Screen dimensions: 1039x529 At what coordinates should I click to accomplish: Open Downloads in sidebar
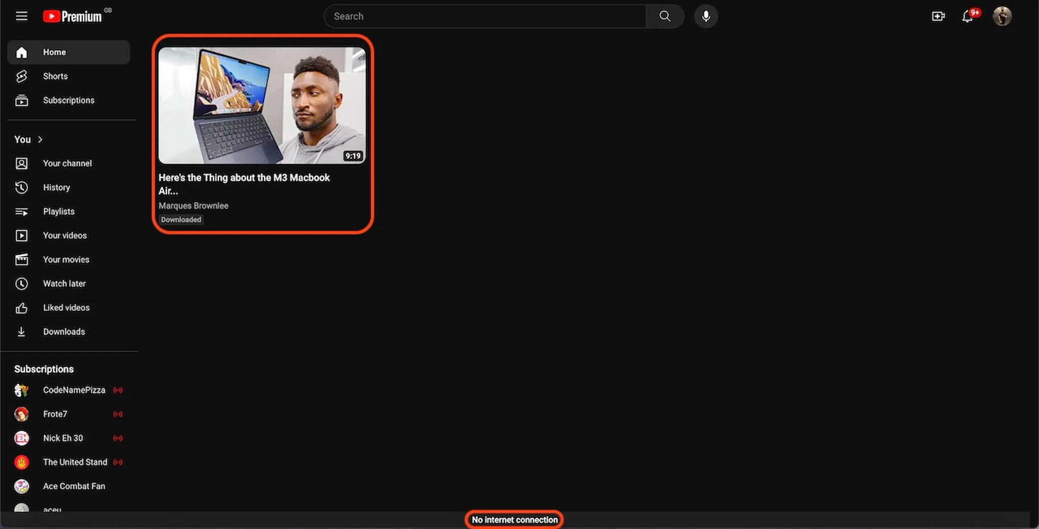[x=63, y=332]
